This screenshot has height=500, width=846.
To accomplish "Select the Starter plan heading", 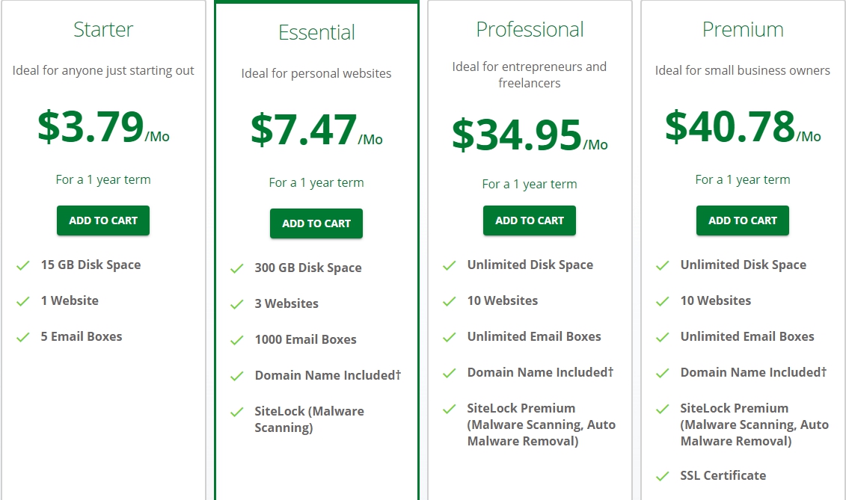I will coord(103,30).
